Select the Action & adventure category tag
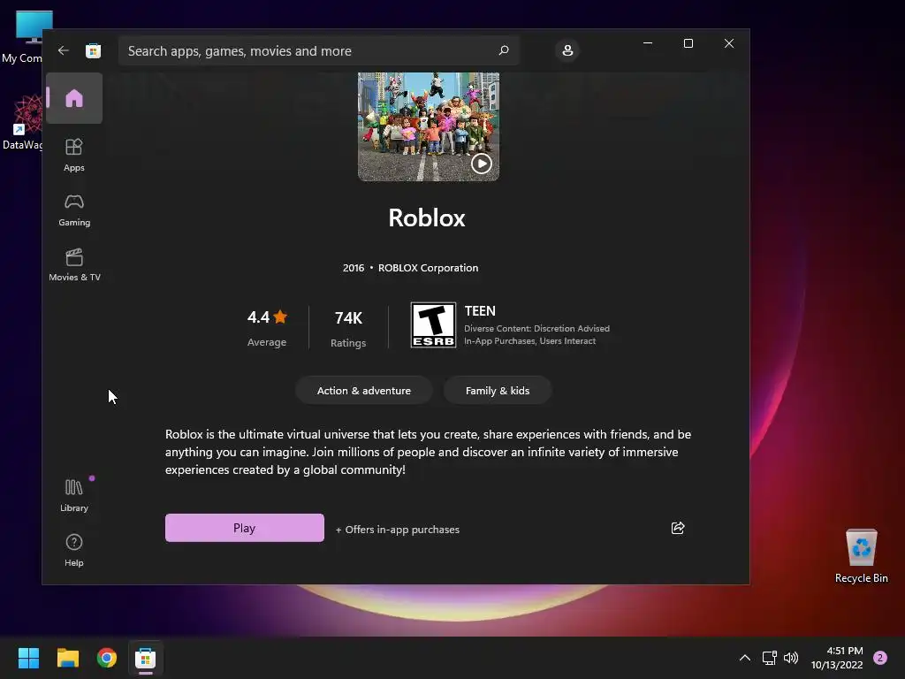 [363, 391]
